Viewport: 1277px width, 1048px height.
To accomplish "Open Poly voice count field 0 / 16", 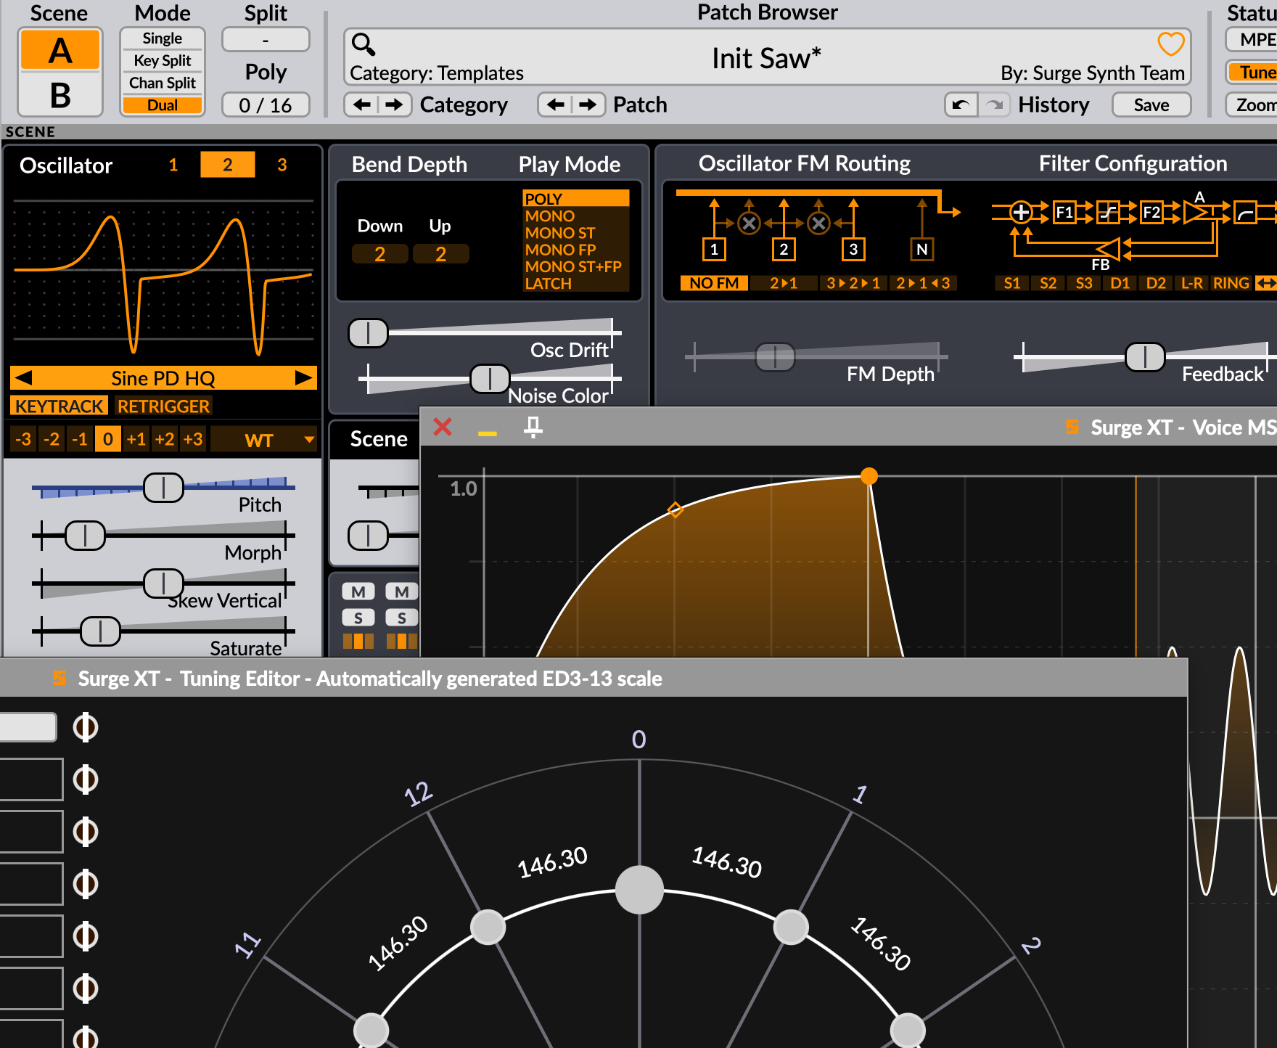I will (x=266, y=105).
